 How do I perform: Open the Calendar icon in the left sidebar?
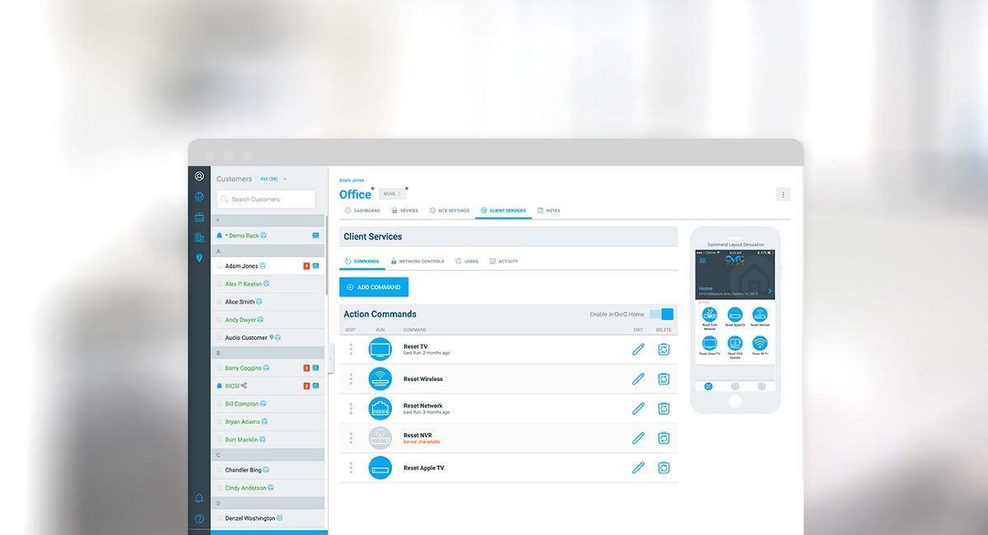pyautogui.click(x=198, y=216)
